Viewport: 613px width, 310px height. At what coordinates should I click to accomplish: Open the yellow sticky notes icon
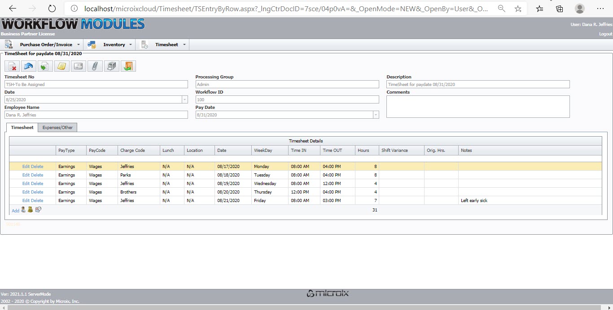tap(62, 66)
